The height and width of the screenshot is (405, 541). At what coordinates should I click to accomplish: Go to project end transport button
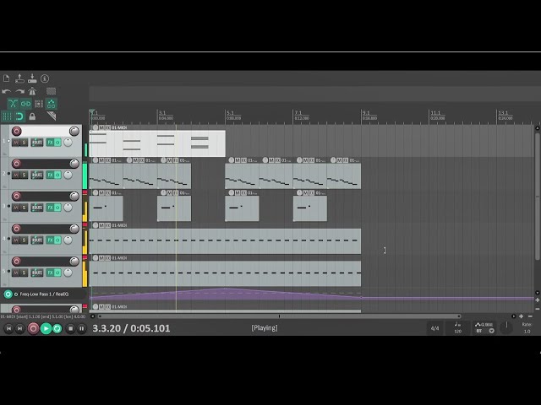tap(20, 328)
